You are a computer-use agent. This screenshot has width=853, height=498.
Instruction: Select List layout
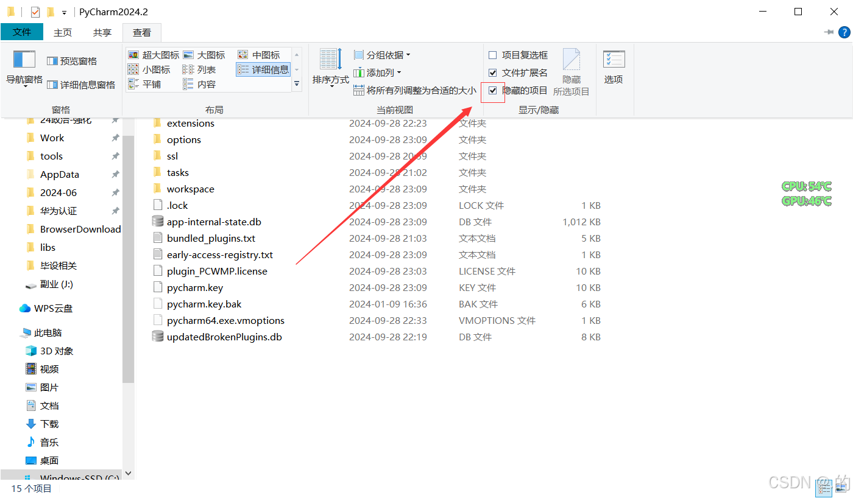point(199,69)
